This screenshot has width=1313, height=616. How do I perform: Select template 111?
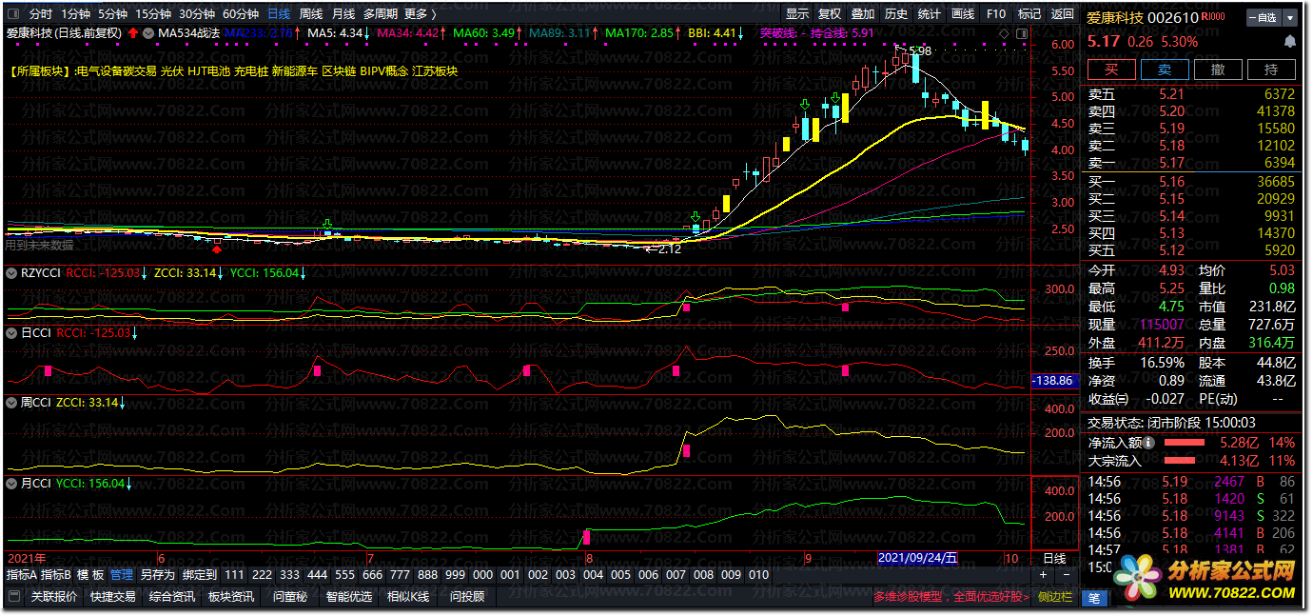[235, 575]
